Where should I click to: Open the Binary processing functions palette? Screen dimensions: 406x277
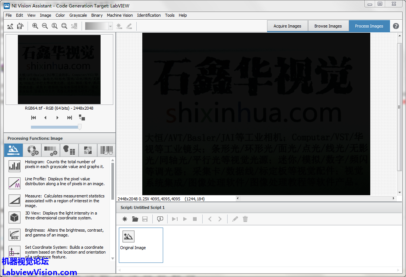coord(69,150)
